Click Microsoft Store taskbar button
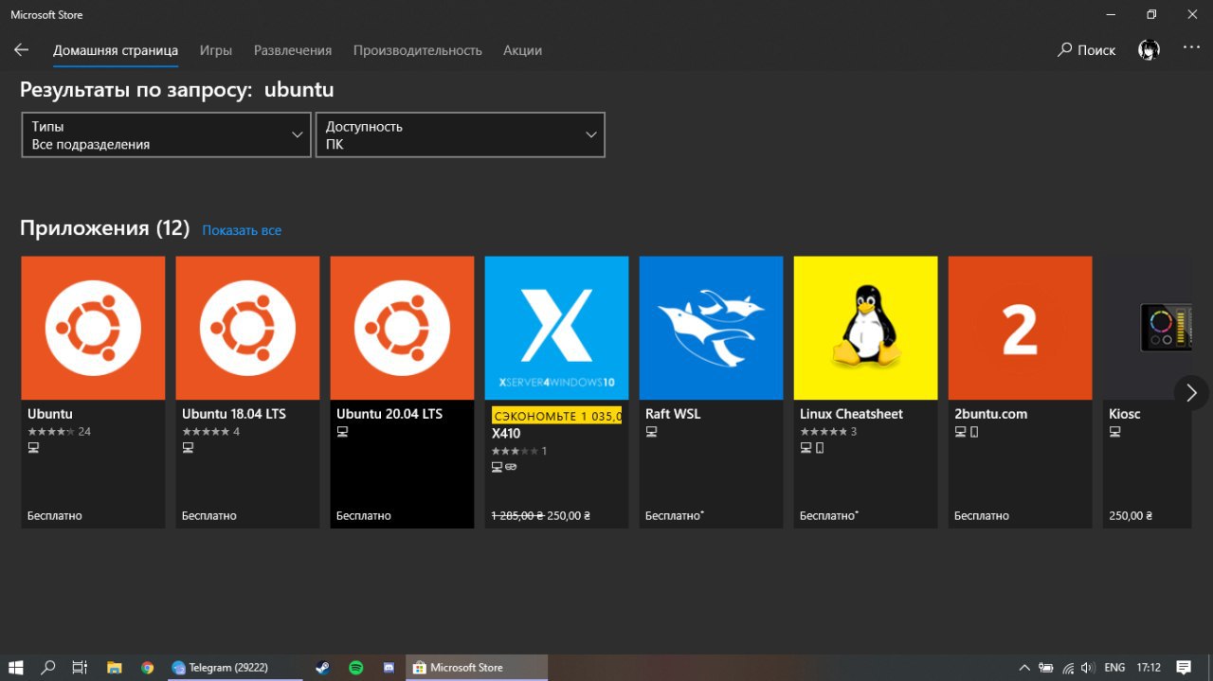1213x681 pixels. pyautogui.click(x=477, y=668)
